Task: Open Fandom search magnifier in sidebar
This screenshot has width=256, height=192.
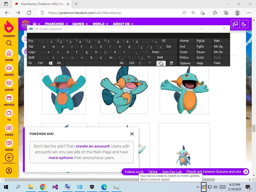Action: pyautogui.click(x=9, y=43)
